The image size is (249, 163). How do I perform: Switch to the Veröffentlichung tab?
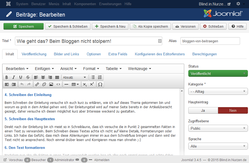coord(34,54)
